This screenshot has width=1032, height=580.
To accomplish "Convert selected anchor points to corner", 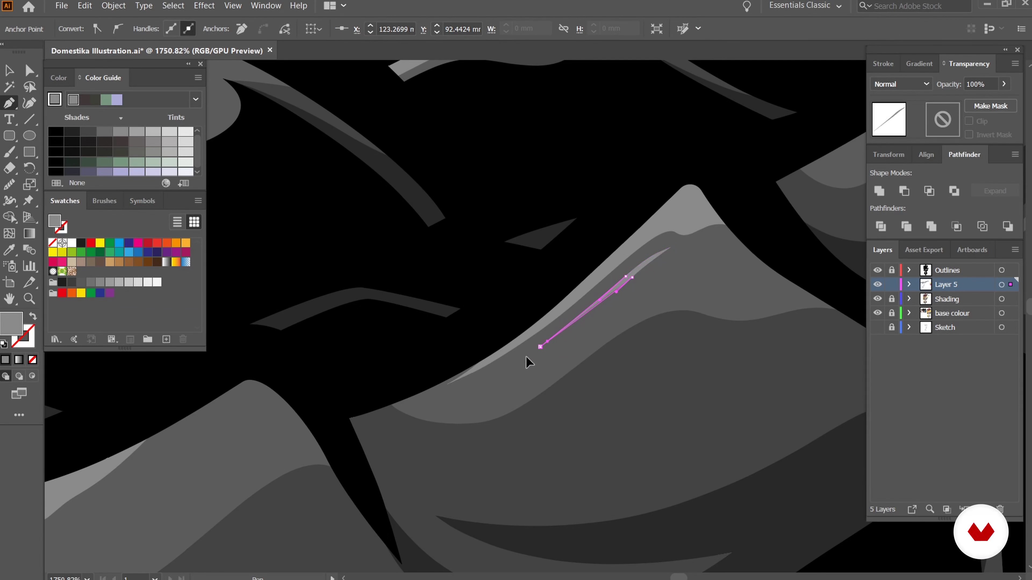I will pos(97,28).
